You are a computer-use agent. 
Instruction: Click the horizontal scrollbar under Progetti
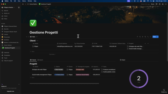tap(64, 84)
